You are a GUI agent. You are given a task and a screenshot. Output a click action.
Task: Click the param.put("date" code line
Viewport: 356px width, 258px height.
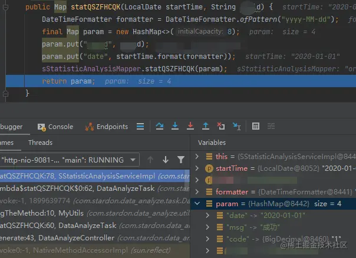pos(139,57)
